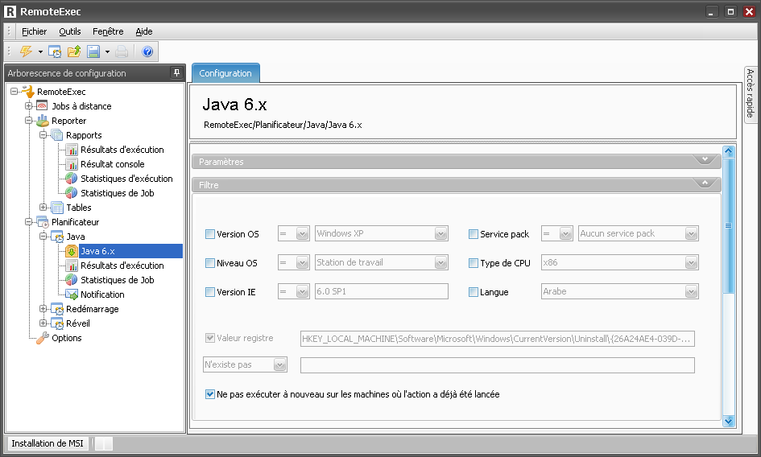Select the Configuration tab
Image resolution: width=761 pixels, height=457 pixels.
tap(225, 73)
